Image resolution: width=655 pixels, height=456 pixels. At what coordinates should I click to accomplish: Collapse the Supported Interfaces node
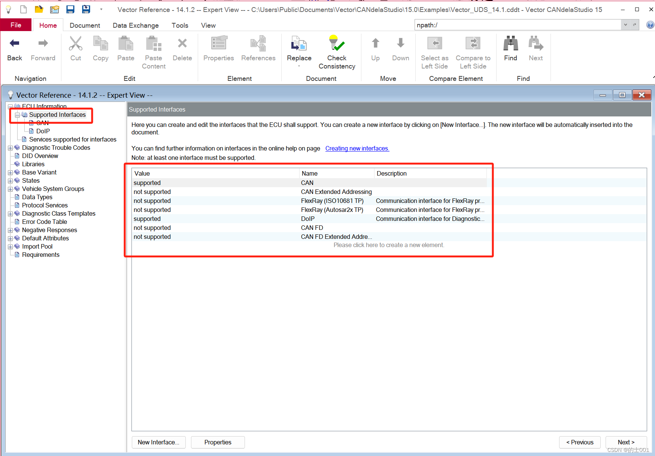(17, 115)
